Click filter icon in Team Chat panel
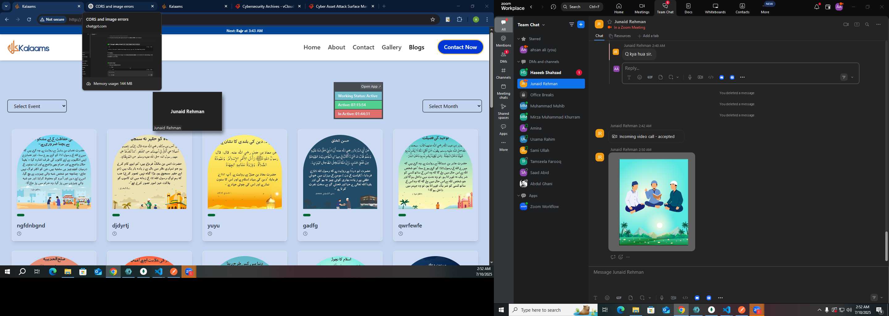 [571, 24]
